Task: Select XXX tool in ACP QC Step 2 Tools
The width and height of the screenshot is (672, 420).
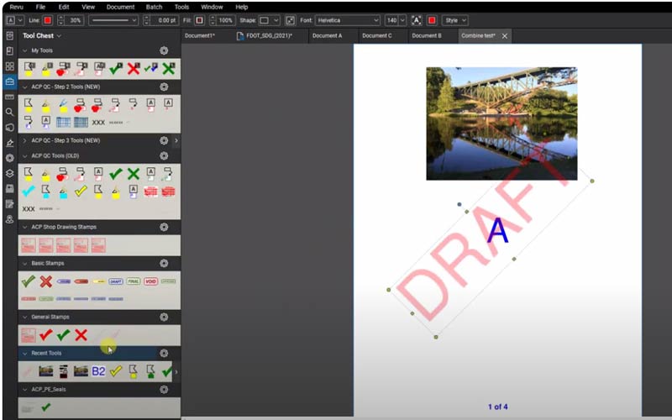Action: [x=98, y=123]
